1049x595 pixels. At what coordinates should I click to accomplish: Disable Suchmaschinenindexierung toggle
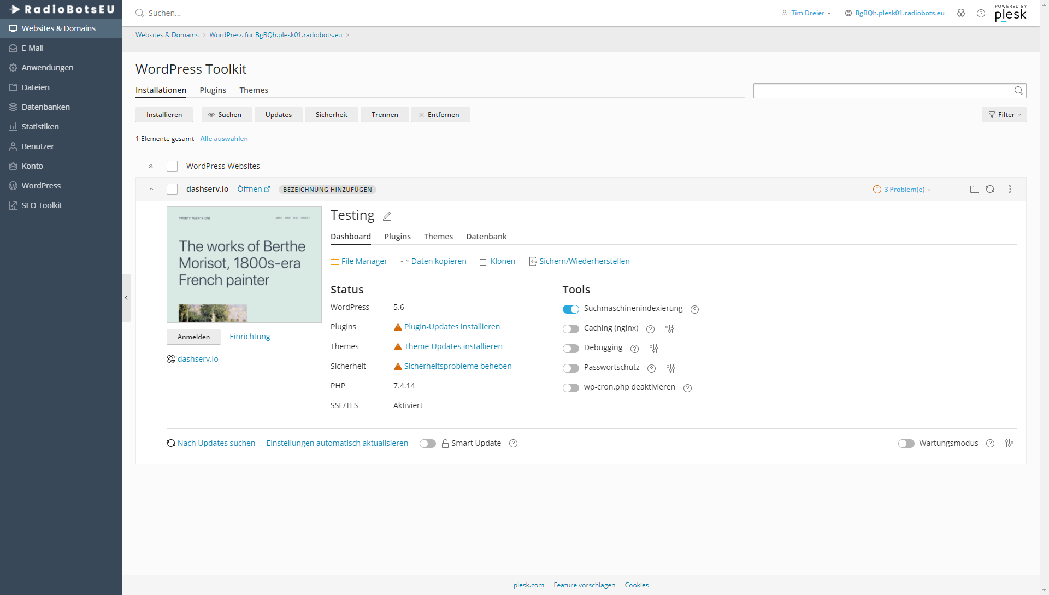click(571, 309)
